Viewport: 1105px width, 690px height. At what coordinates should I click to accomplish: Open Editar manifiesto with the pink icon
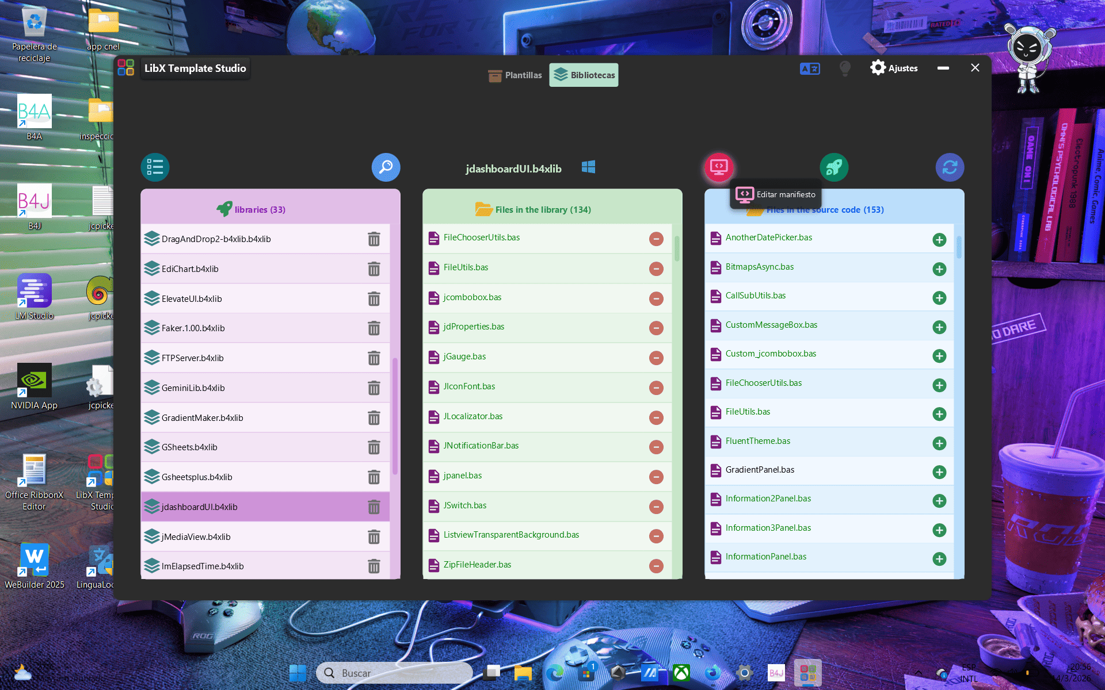point(718,167)
